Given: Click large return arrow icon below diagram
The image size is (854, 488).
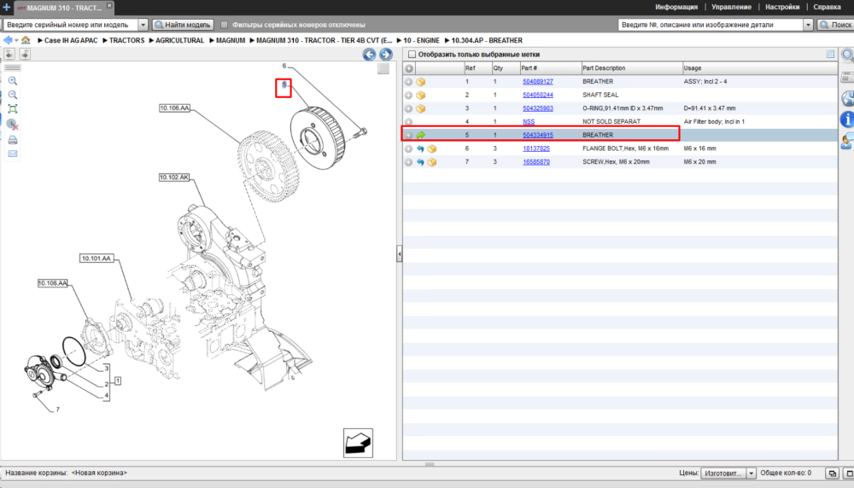Looking at the screenshot, I should (358, 443).
